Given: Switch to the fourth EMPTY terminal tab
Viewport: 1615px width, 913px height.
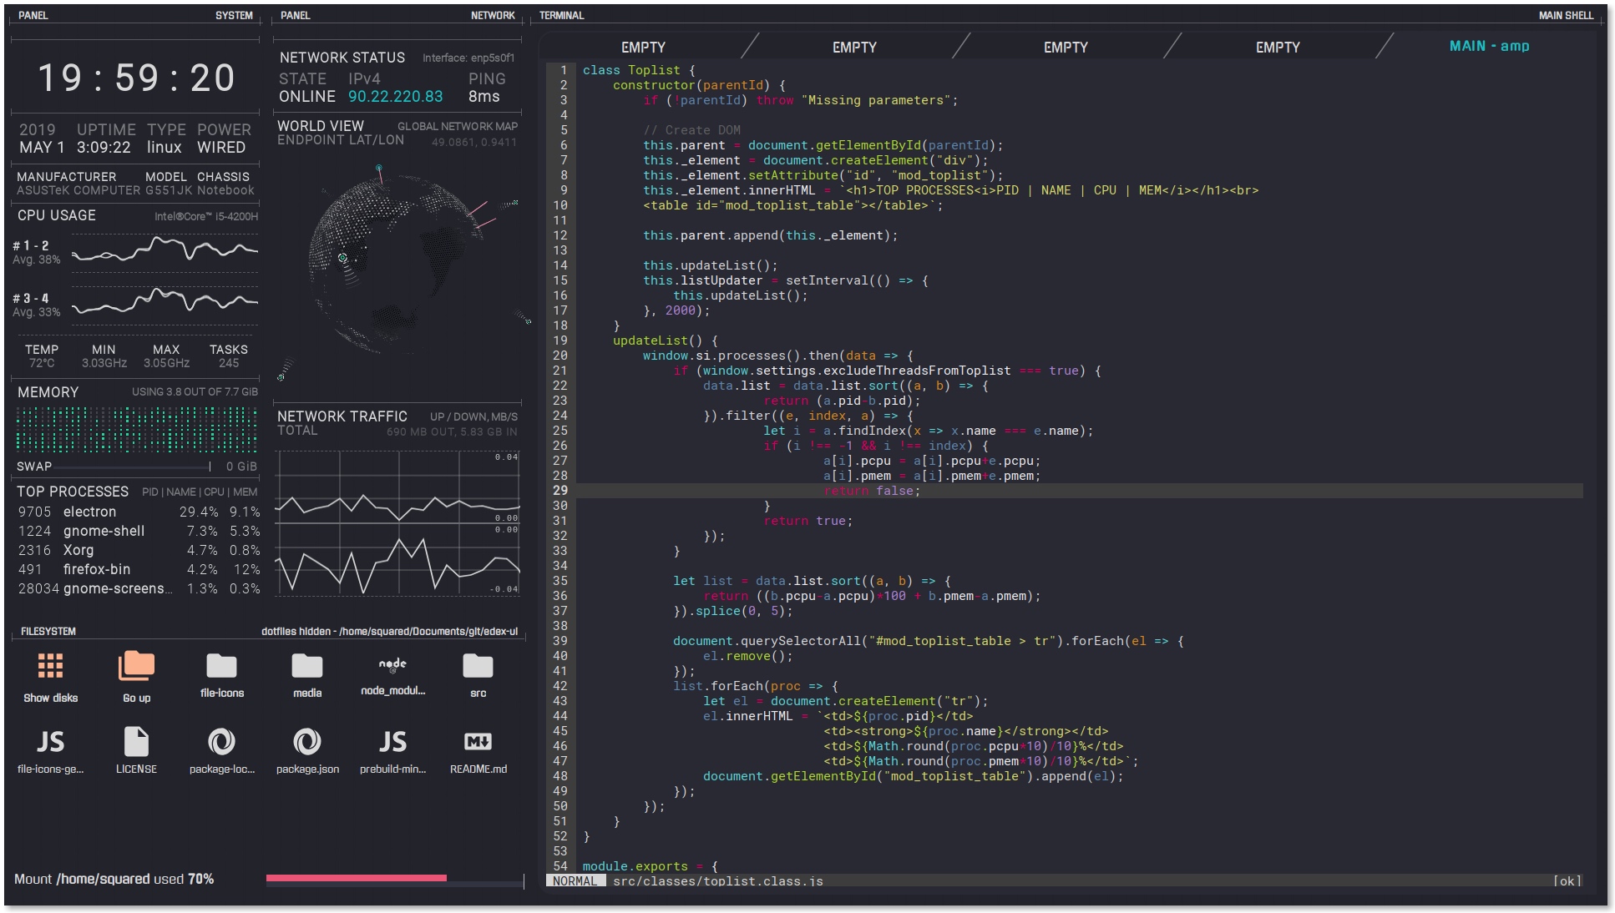Looking at the screenshot, I should [x=1278, y=47].
